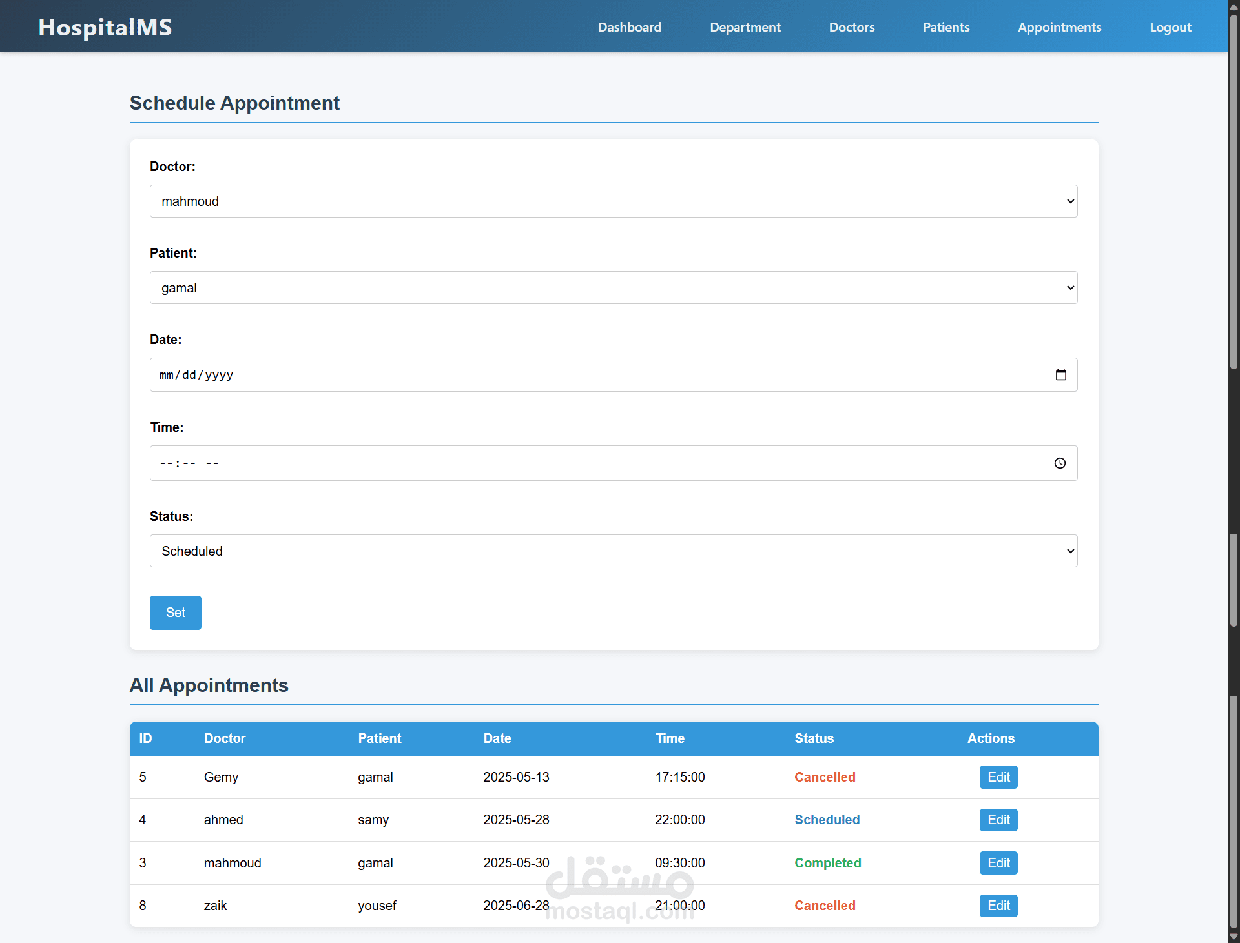Click the Cancelled status for Gemy
1240x943 pixels.
pos(825,777)
